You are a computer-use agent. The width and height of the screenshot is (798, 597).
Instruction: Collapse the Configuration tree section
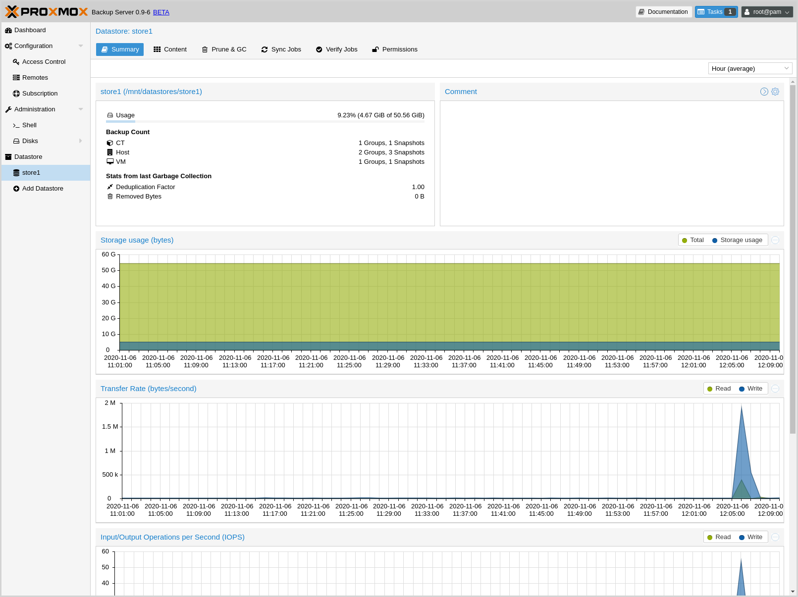[81, 46]
